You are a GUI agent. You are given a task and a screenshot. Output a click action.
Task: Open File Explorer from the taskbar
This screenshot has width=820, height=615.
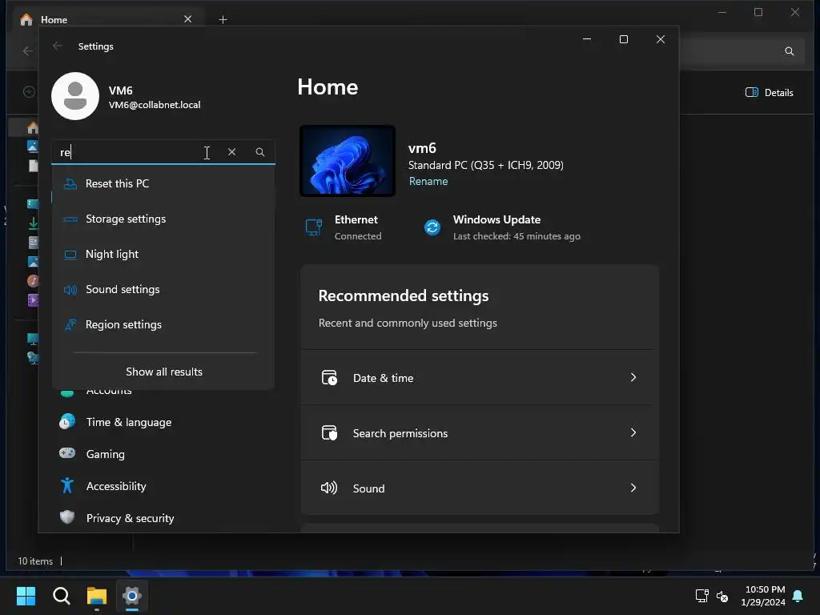click(x=97, y=596)
